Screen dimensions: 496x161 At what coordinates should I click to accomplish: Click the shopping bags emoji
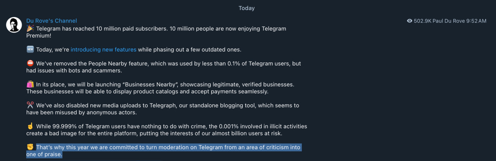(x=30, y=84)
